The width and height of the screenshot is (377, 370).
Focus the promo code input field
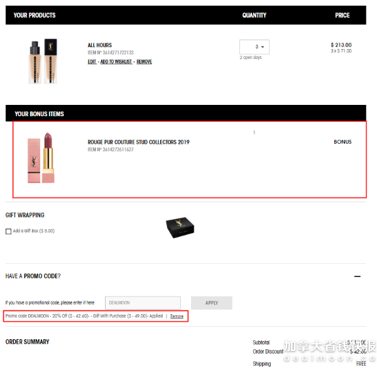point(143,303)
